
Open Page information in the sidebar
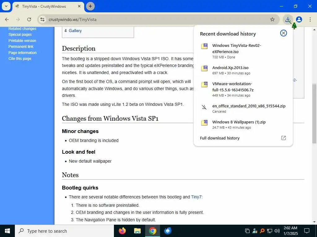coord(22,52)
